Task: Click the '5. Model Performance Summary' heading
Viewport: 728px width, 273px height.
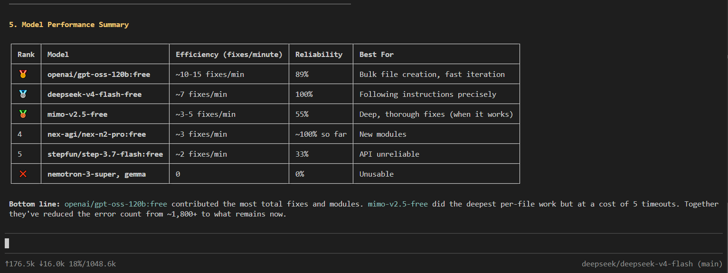Action: pos(69,25)
